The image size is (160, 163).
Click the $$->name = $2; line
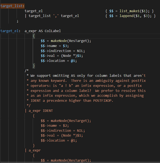(55, 126)
